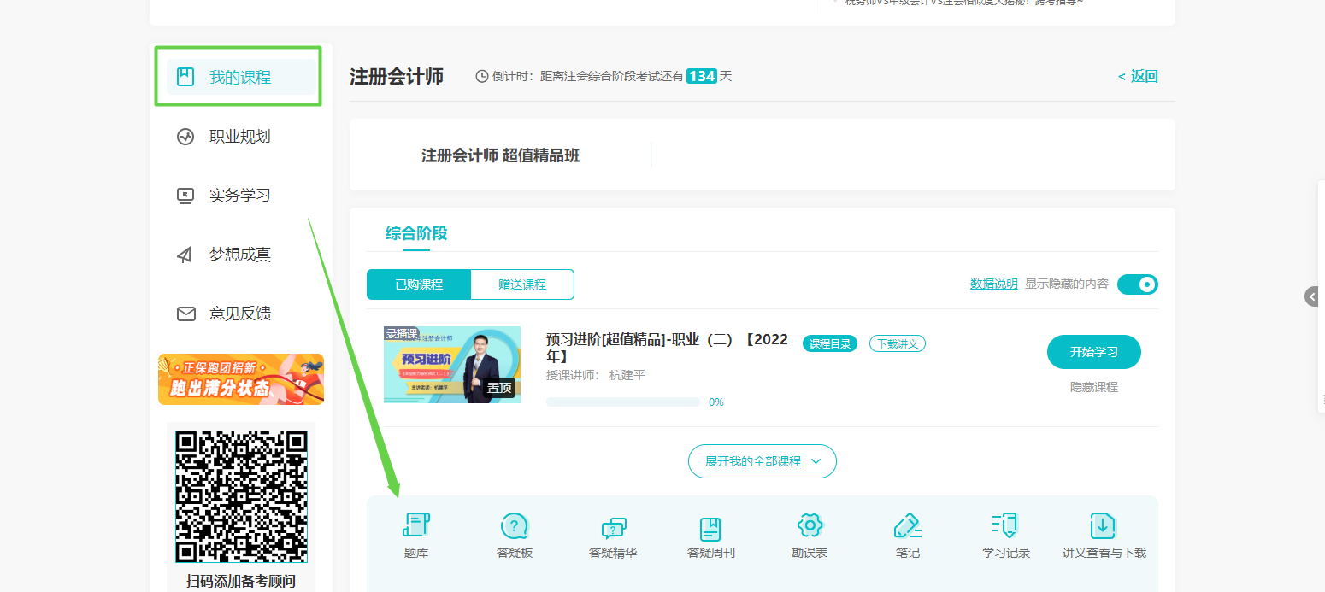Click the course progress bar at 0%
Viewport: 1325px width, 592px height.
[x=622, y=402]
